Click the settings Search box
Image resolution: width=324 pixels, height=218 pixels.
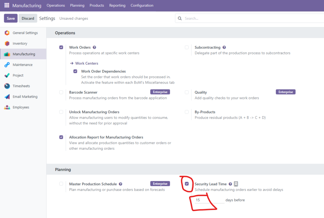tap(250, 18)
